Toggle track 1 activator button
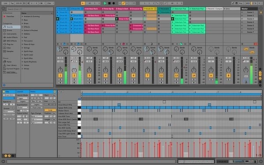This screenshot has width=264, height=165. [x=60, y=75]
